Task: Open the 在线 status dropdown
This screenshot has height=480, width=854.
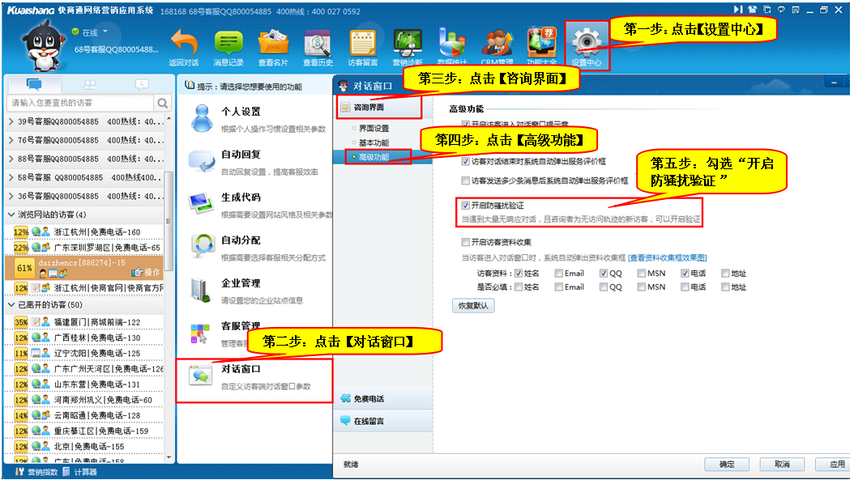Action: tap(105, 32)
